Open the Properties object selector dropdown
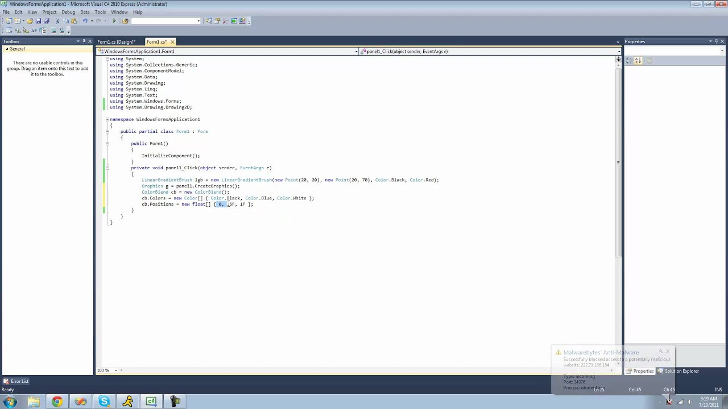 click(x=723, y=51)
